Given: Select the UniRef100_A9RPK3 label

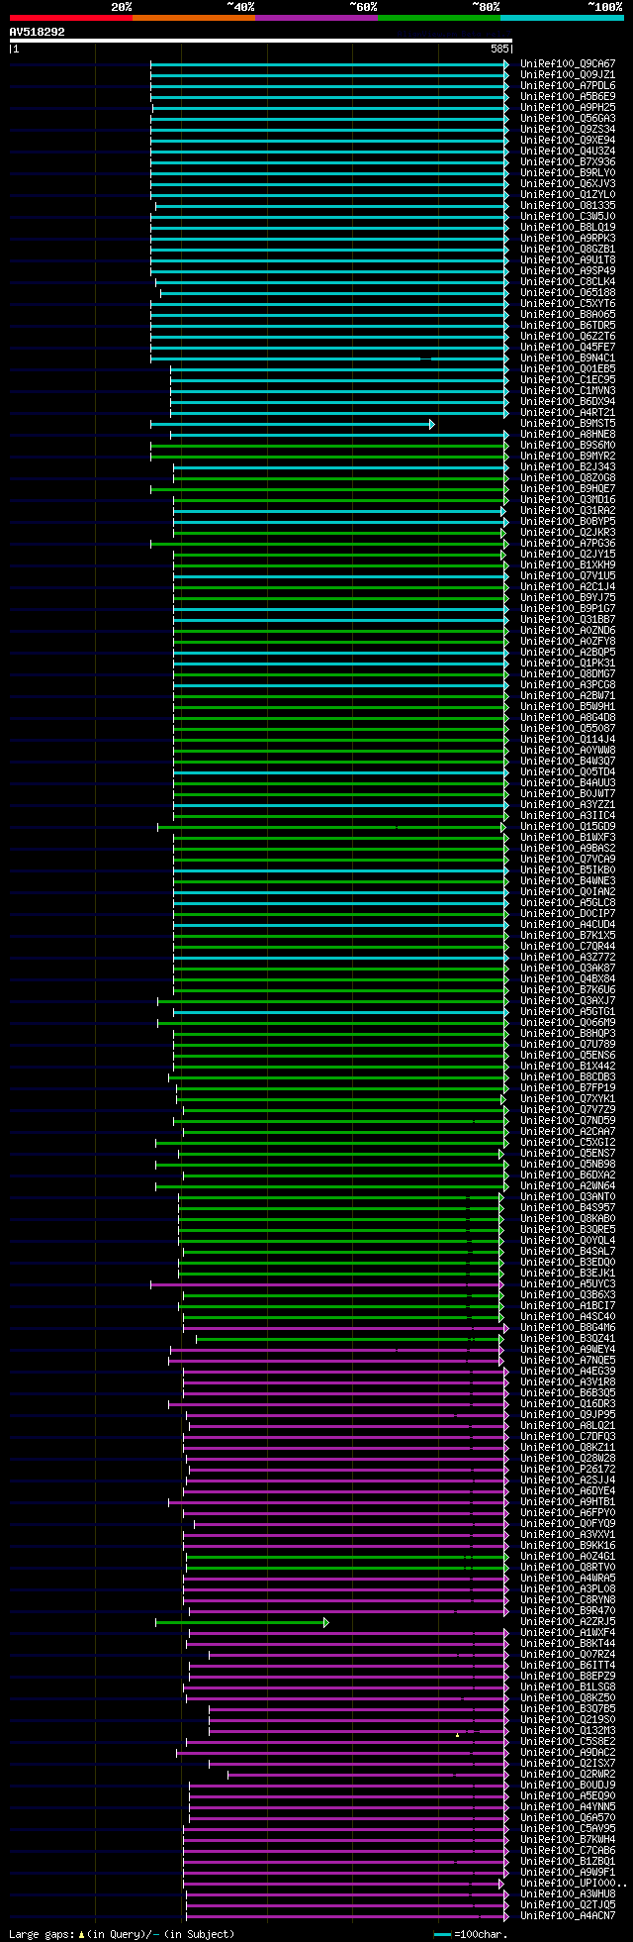Looking at the screenshot, I should (x=568, y=239).
